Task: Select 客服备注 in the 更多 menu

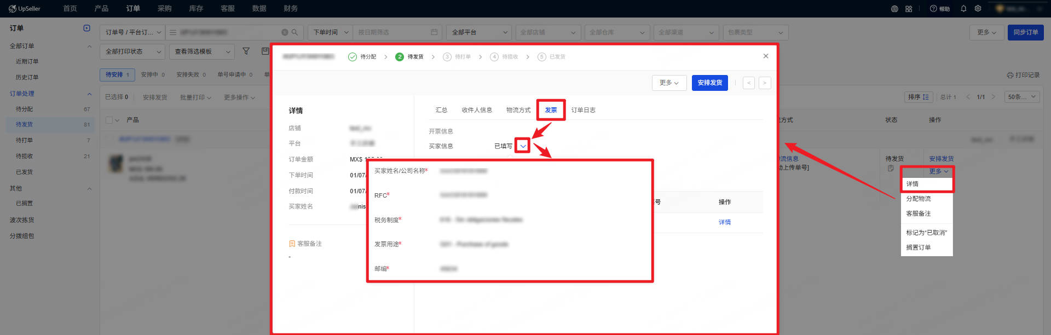Action: [x=927, y=213]
